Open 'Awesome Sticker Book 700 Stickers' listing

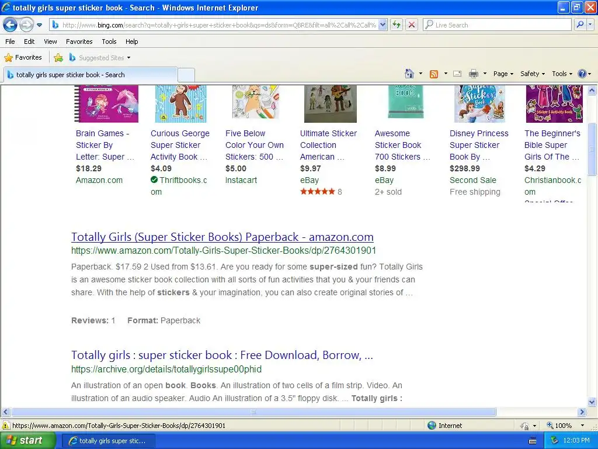(402, 145)
